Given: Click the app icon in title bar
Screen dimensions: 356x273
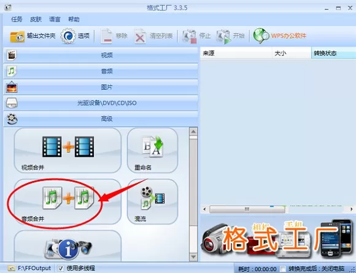Looking at the screenshot, I should pyautogui.click(x=8, y=8).
